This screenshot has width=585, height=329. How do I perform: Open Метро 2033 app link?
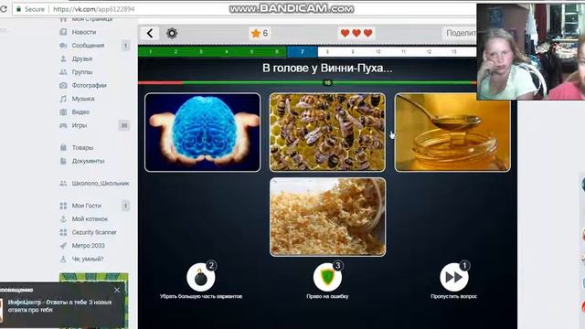click(89, 246)
